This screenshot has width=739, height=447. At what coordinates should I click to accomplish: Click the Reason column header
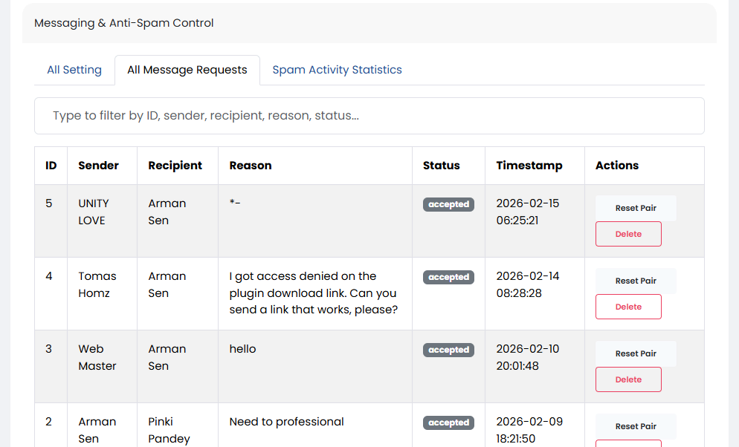click(251, 166)
